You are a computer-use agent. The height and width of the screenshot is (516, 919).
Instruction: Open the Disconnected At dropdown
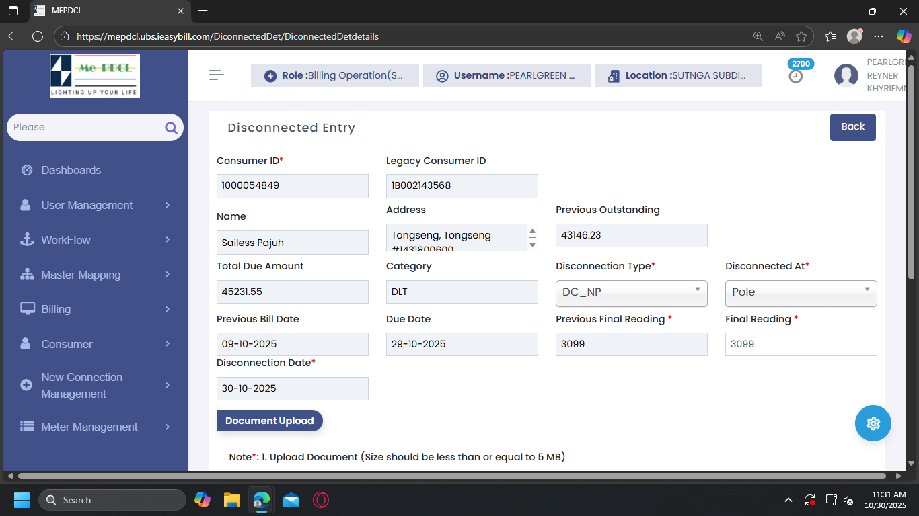pyautogui.click(x=801, y=293)
